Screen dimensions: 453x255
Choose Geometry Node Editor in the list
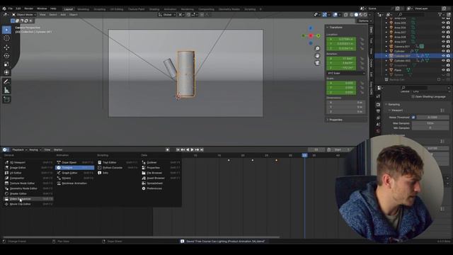pyautogui.click(x=28, y=188)
